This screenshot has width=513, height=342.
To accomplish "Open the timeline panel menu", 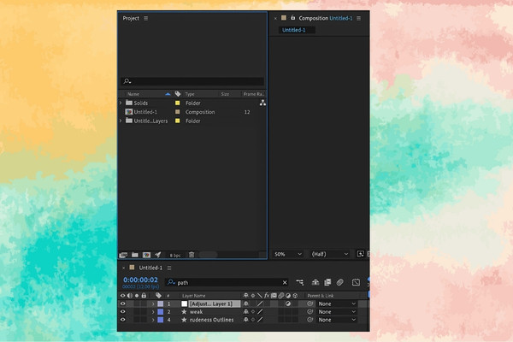I will click(169, 268).
